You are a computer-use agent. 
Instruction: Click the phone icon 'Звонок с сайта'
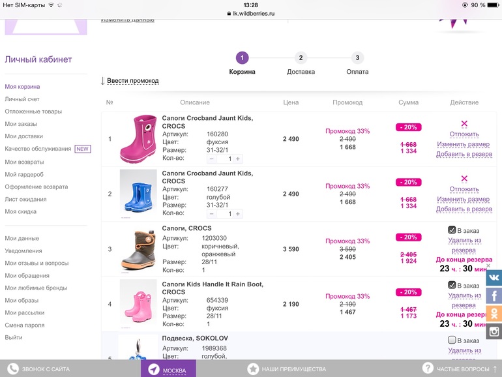pos(12,369)
